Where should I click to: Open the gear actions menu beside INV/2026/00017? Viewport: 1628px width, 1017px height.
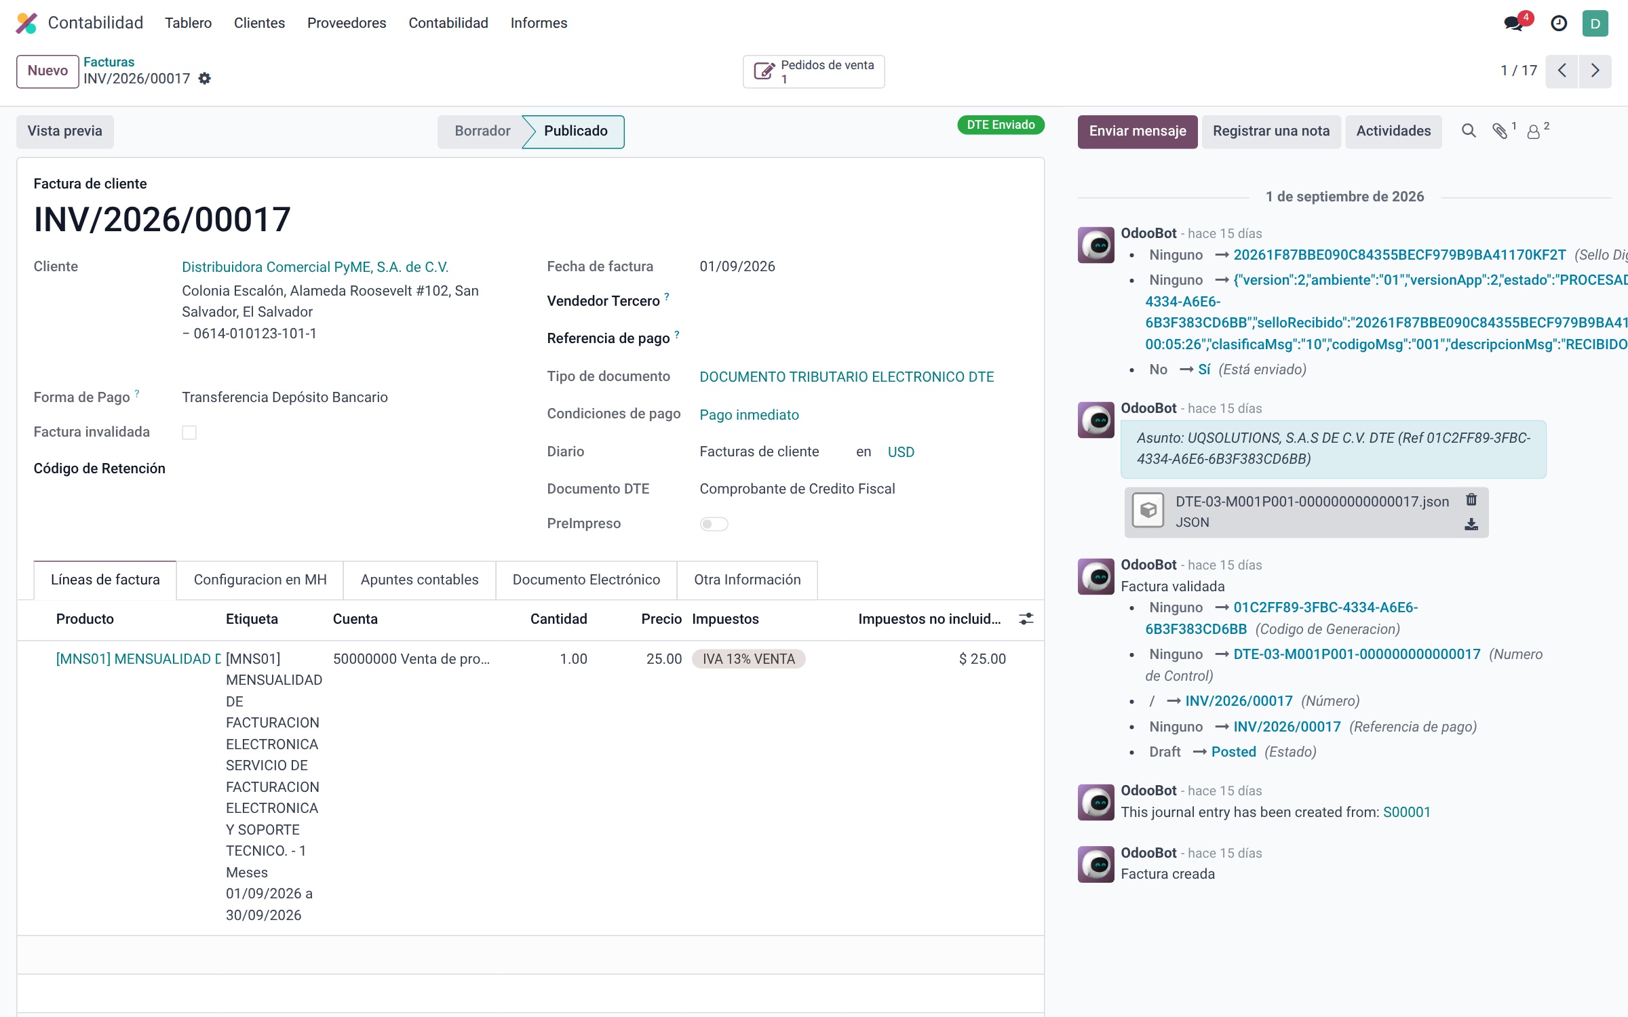click(205, 79)
